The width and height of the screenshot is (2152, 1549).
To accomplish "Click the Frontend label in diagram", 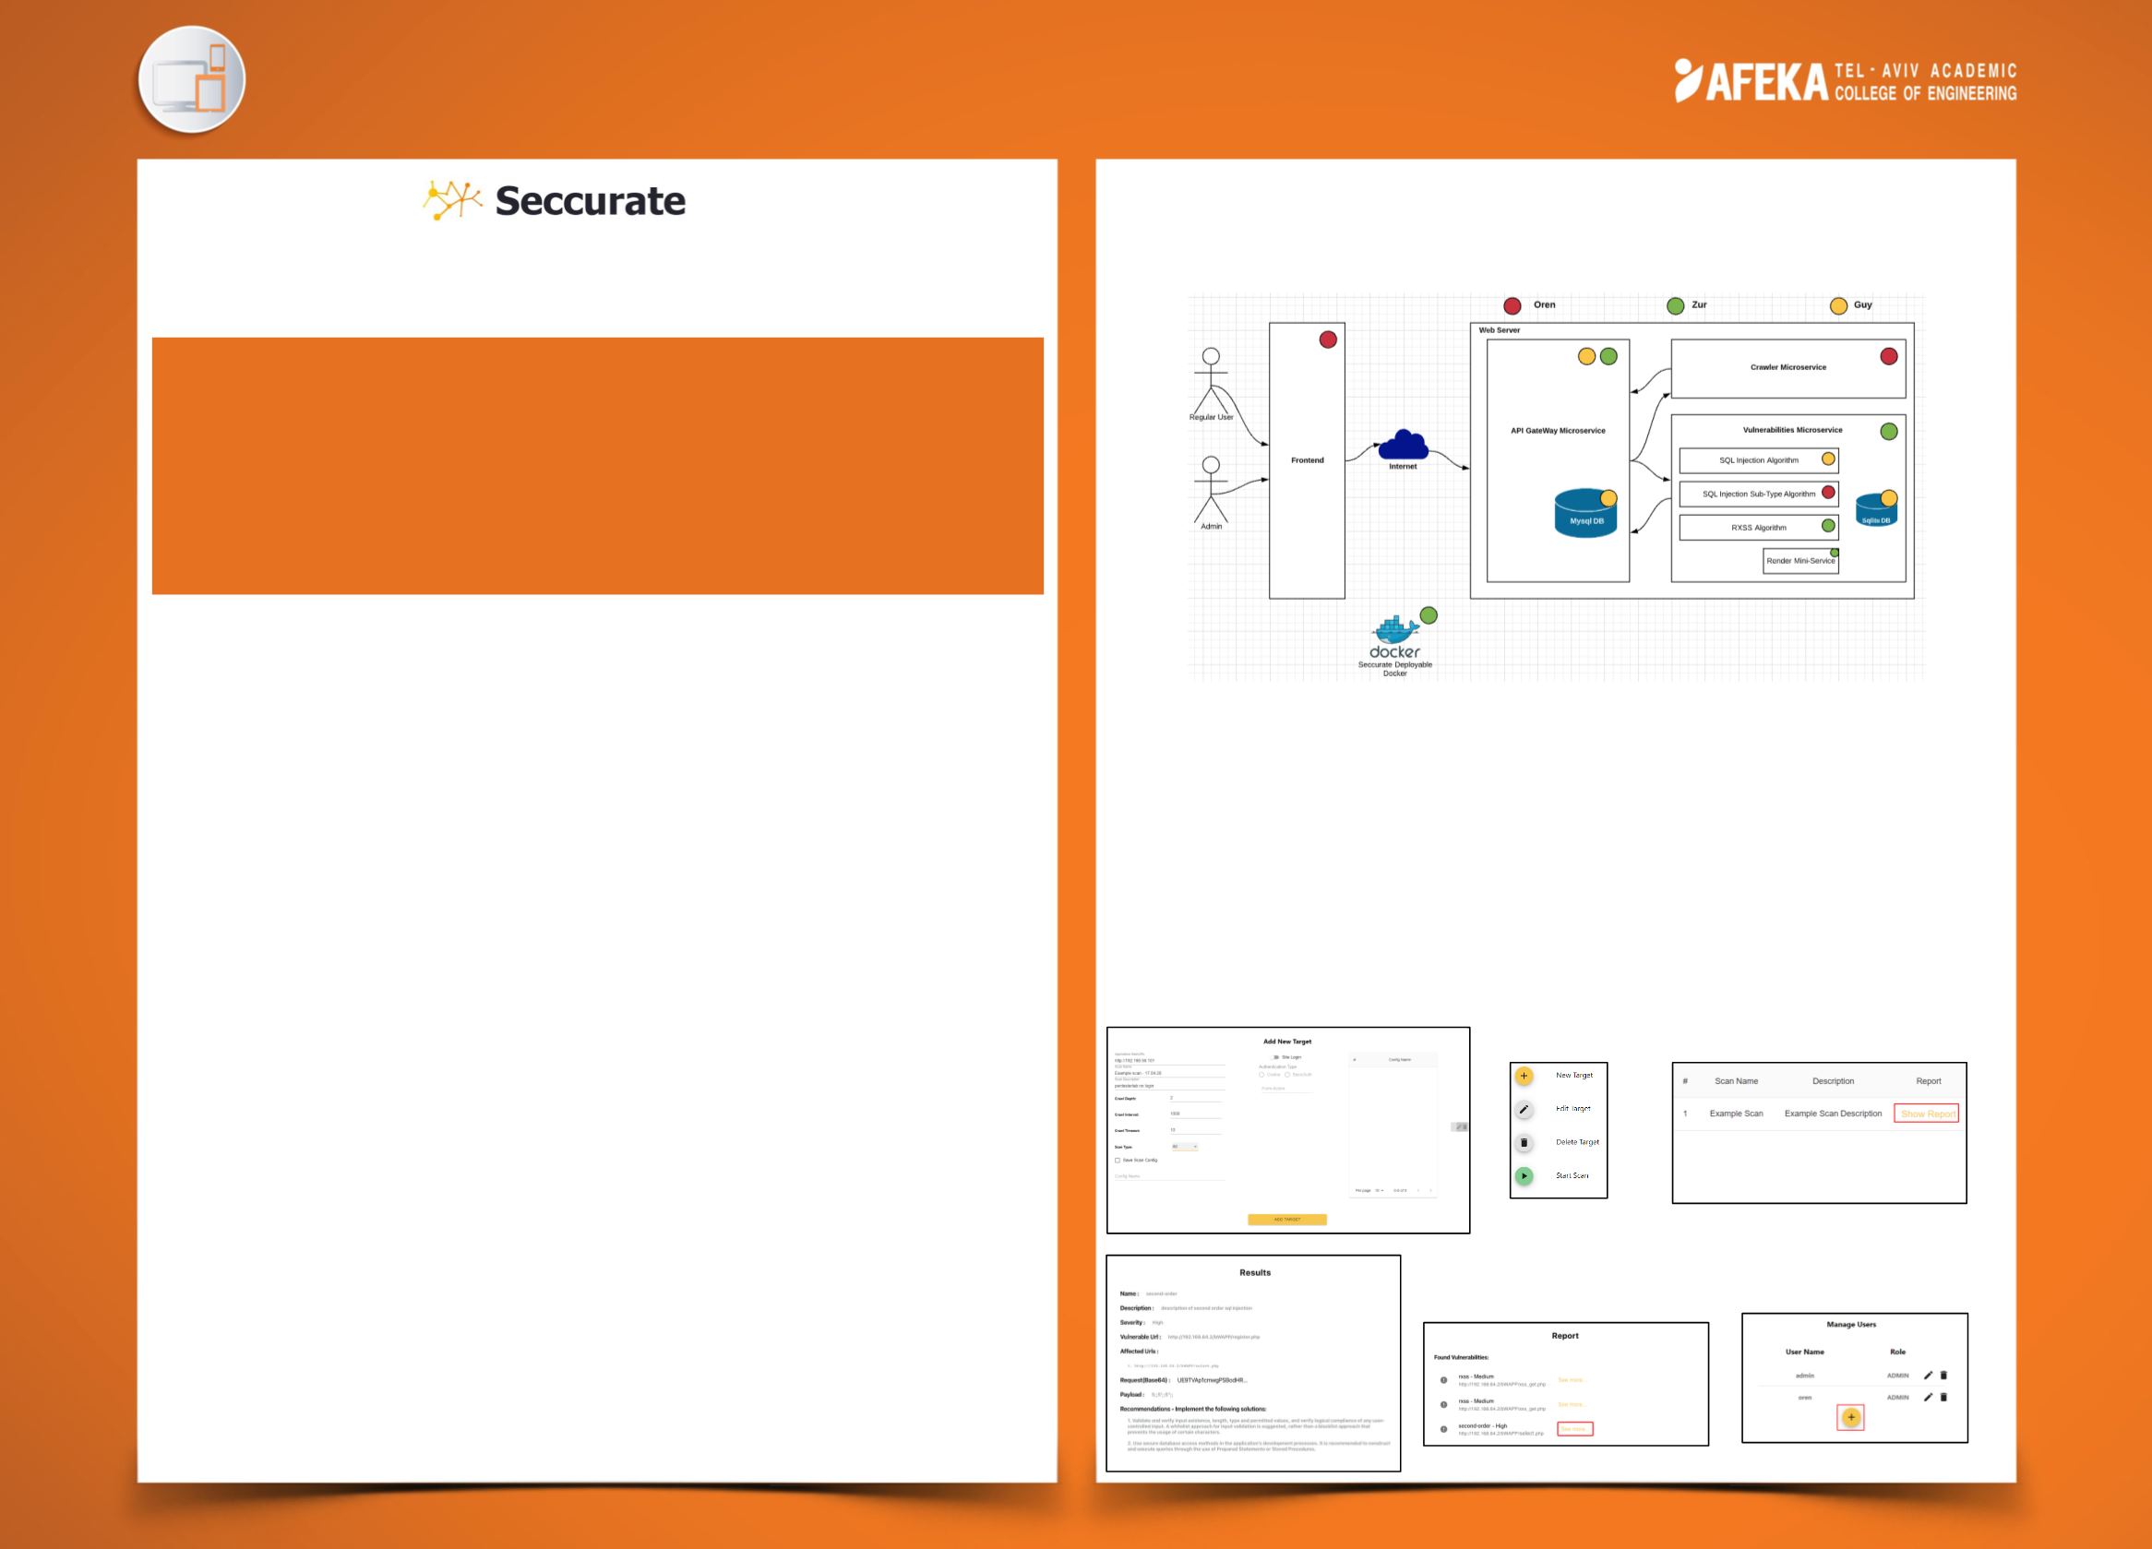I will 1308,460.
